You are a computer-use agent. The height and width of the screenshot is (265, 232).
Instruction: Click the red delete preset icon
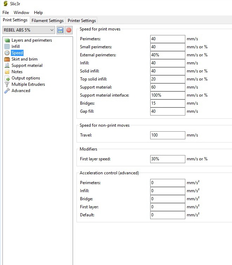(69, 30)
